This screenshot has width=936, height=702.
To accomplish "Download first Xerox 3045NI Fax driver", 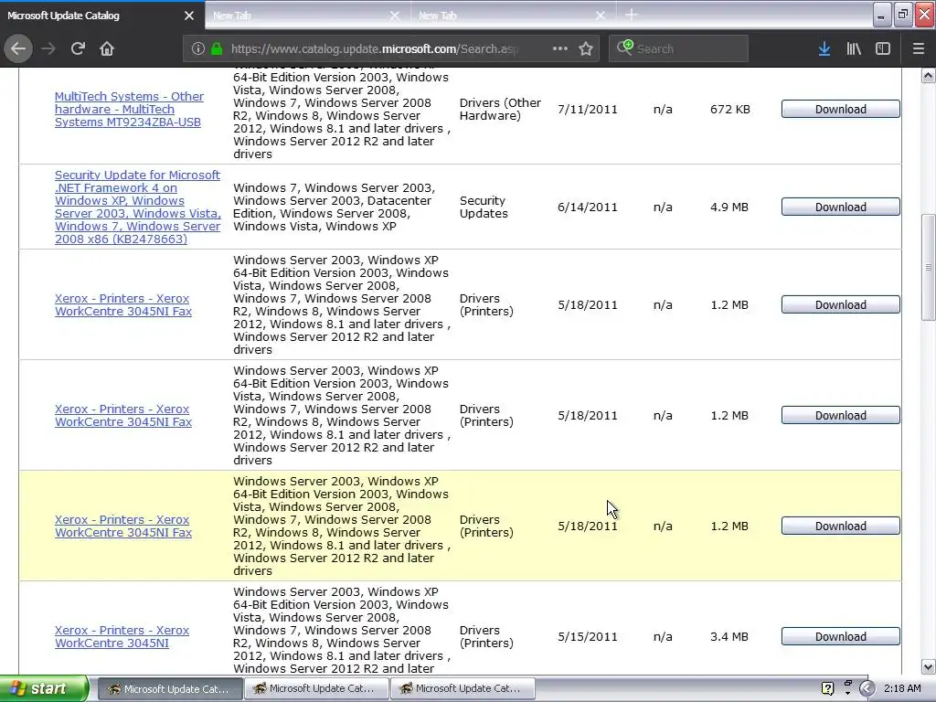I will click(x=841, y=304).
